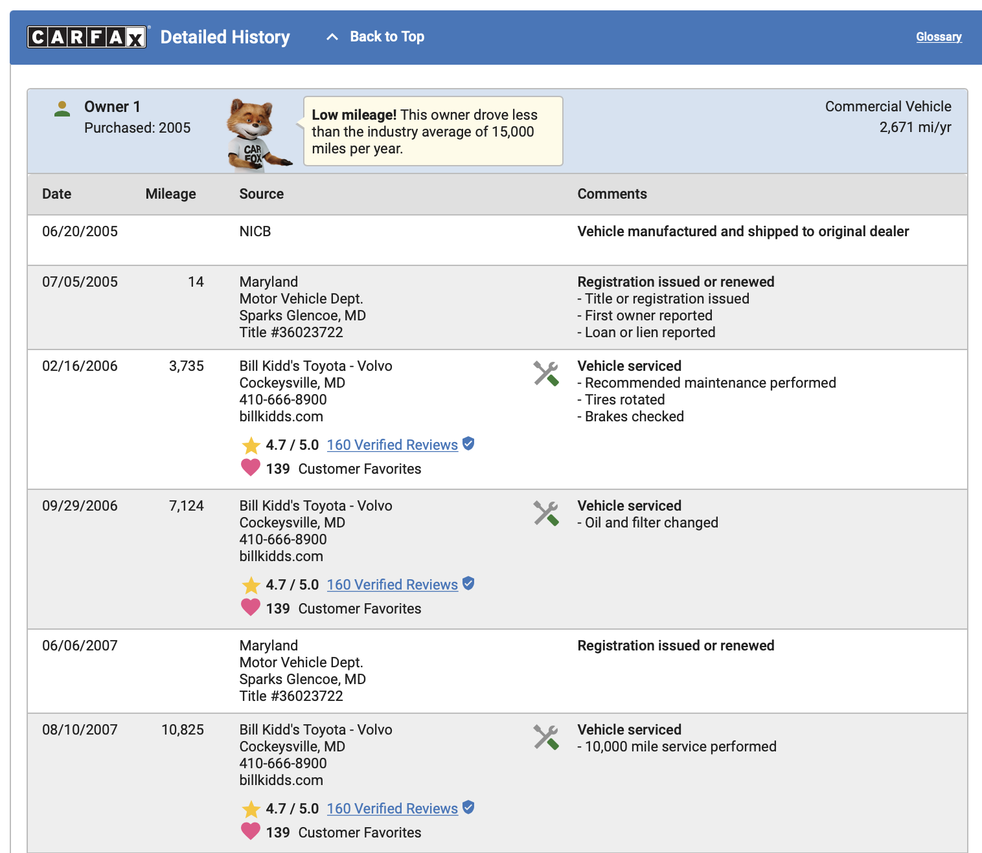Click the service wrench icon for 09/29/2006
This screenshot has height=853, width=982.
pos(546,513)
